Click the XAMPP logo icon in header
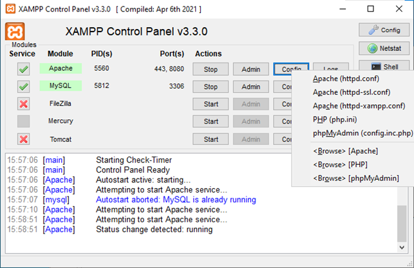Screen dimensions: 414x268 [14, 32]
